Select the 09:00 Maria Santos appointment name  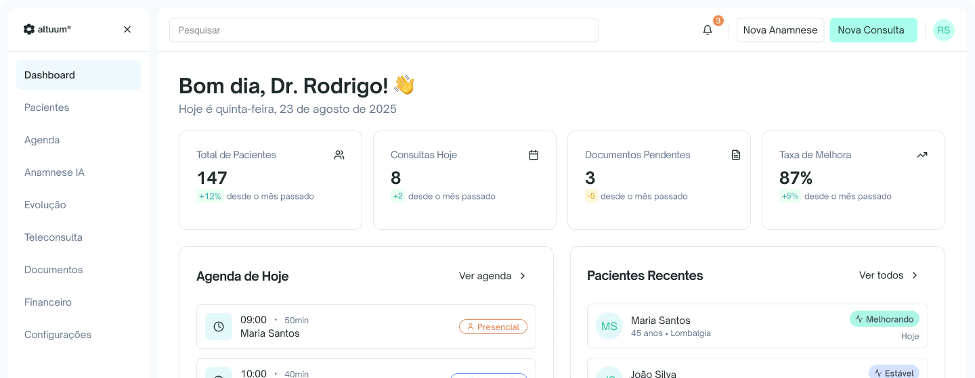coord(270,333)
